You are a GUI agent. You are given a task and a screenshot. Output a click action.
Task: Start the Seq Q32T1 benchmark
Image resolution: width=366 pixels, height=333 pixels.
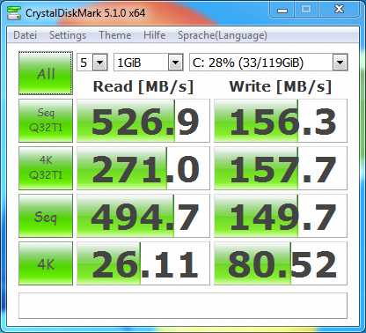tap(46, 121)
